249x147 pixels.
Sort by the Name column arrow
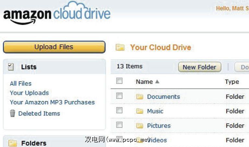(157, 82)
